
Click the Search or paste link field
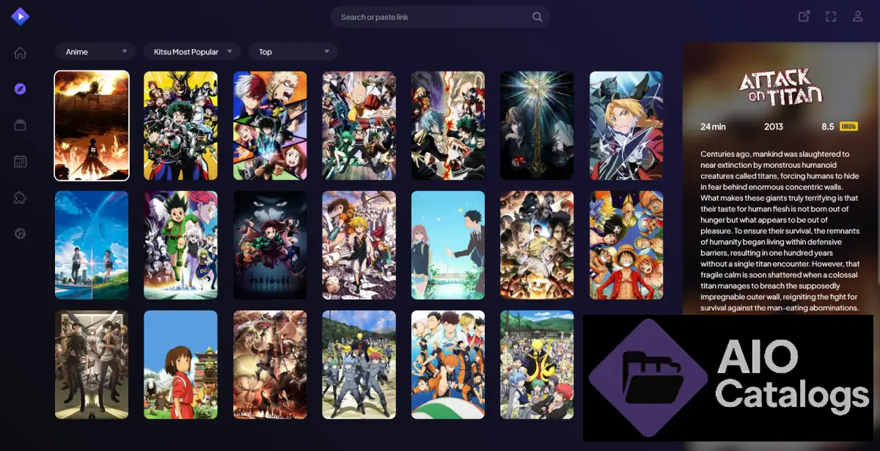[433, 17]
